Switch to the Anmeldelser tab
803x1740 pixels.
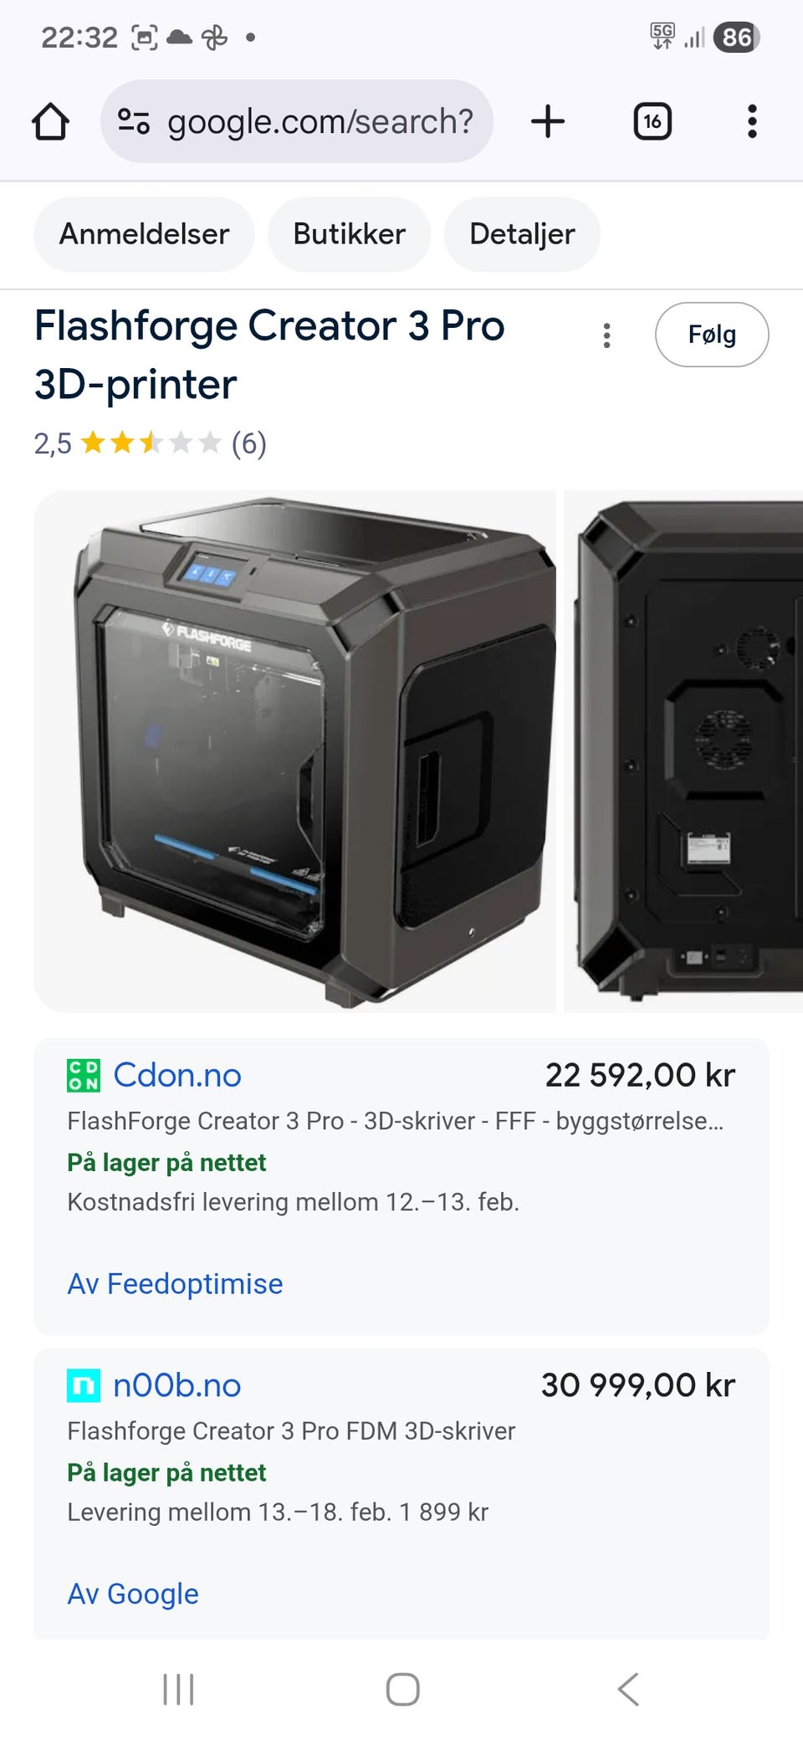144,234
